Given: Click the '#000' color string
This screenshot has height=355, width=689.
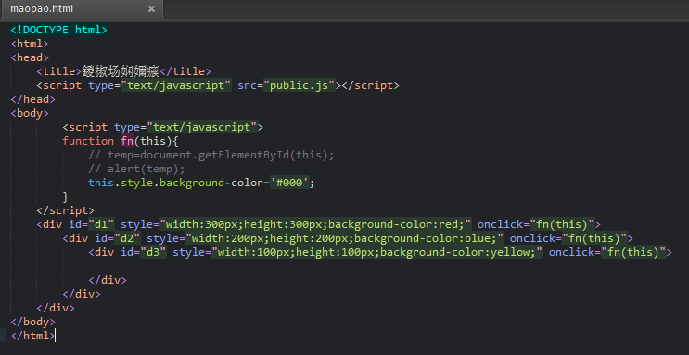Looking at the screenshot, I should click(289, 183).
